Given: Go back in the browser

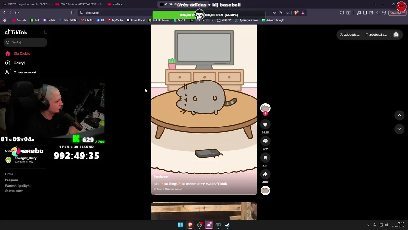Looking at the screenshot, I should pyautogui.click(x=4, y=13).
